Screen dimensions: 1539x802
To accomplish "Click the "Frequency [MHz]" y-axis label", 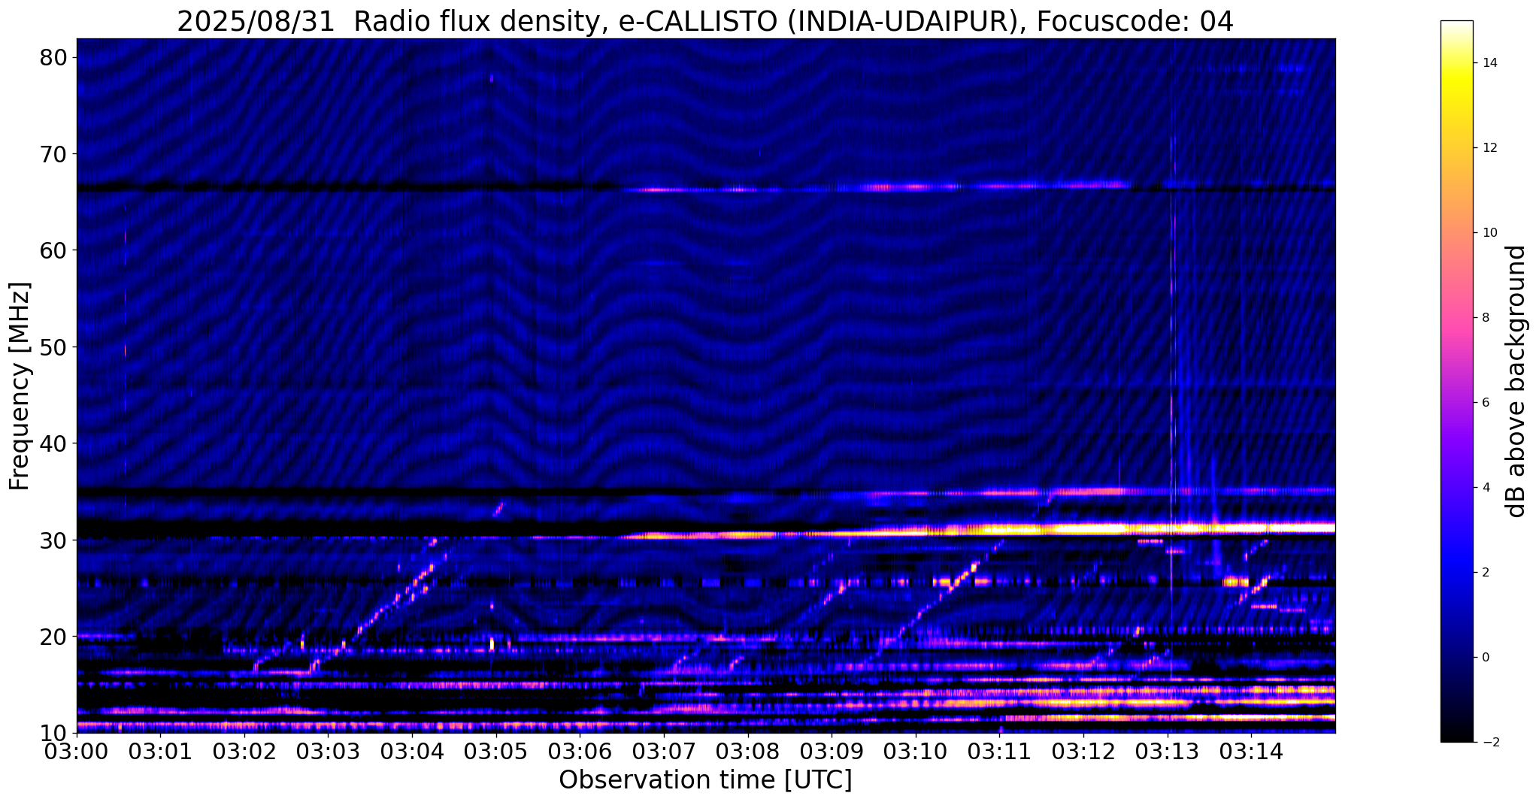I will coord(20,386).
